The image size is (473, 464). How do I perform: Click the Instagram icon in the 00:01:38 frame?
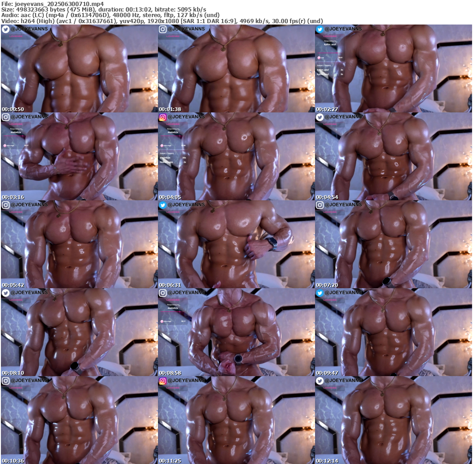[163, 29]
